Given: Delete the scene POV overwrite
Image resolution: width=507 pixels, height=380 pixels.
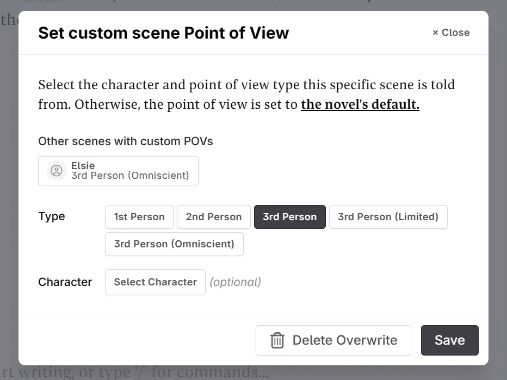Looking at the screenshot, I should click(x=333, y=340).
